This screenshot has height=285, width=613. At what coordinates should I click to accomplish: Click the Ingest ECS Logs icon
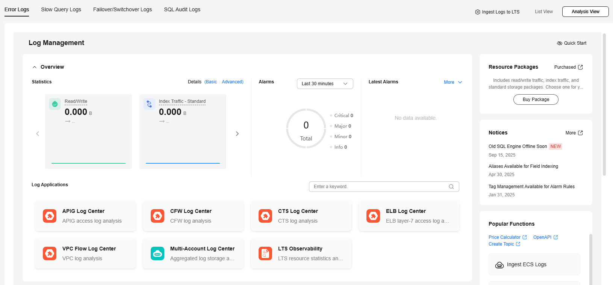click(x=499, y=265)
